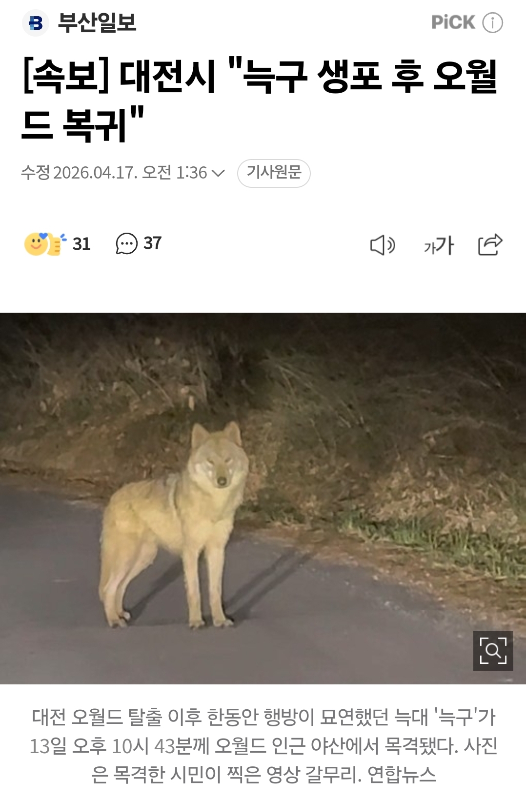
Task: View the 31 reactions count
Action: (81, 244)
